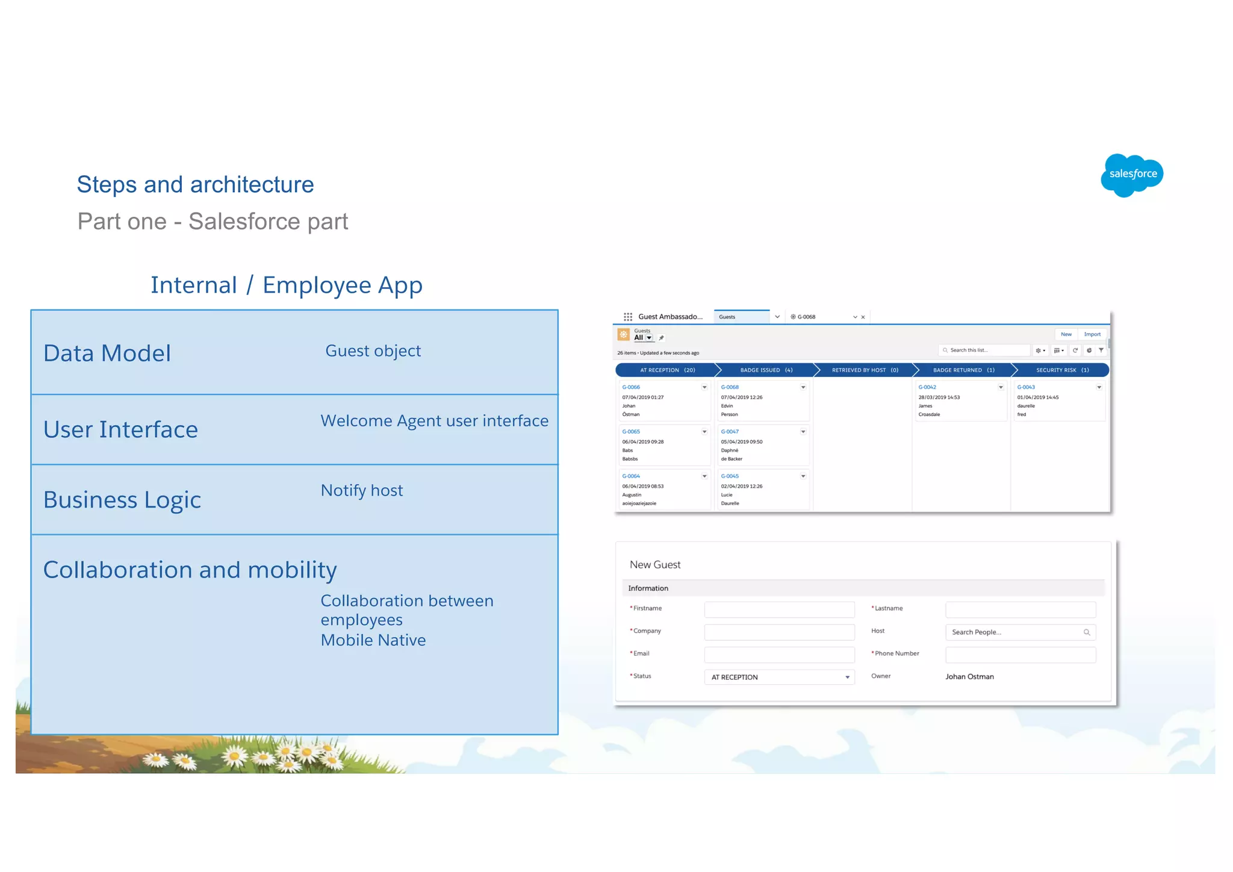This screenshot has width=1233, height=872.
Task: Click the Firstname input field
Action: (x=779, y=609)
